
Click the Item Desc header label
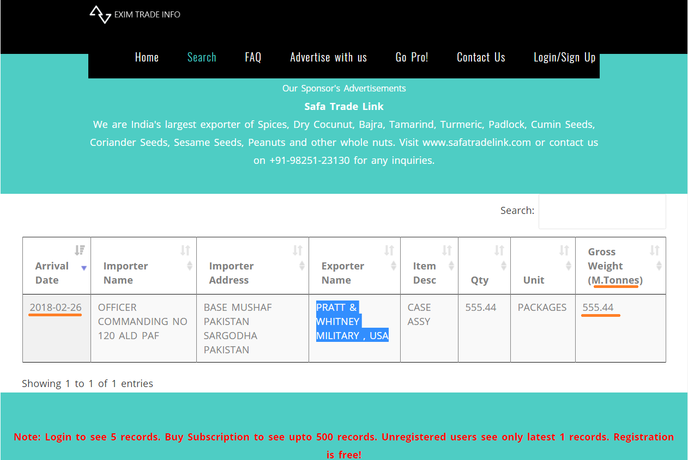tap(424, 273)
